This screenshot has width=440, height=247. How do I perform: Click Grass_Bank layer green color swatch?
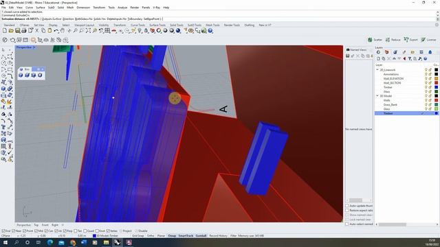(x=436, y=105)
